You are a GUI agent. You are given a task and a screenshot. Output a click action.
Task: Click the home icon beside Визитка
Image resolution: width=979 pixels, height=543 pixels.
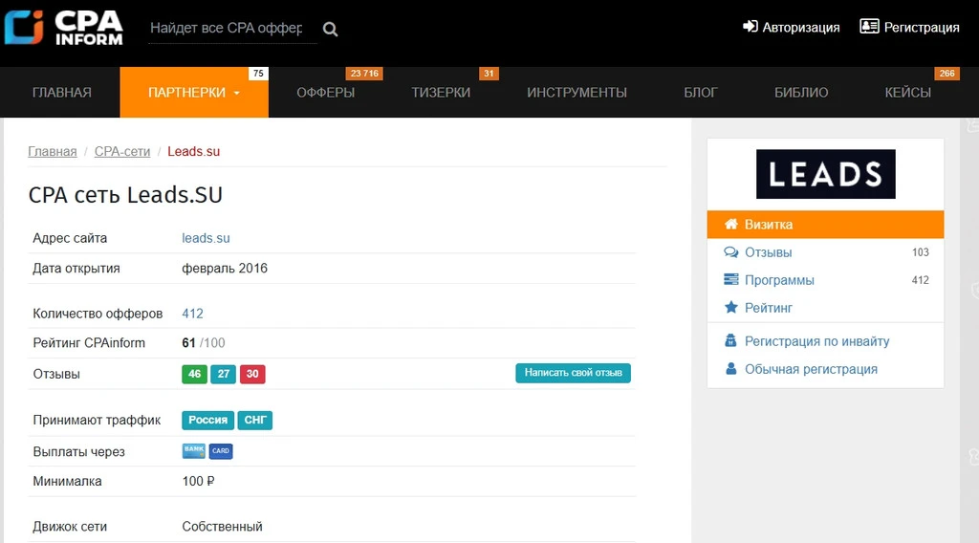730,224
